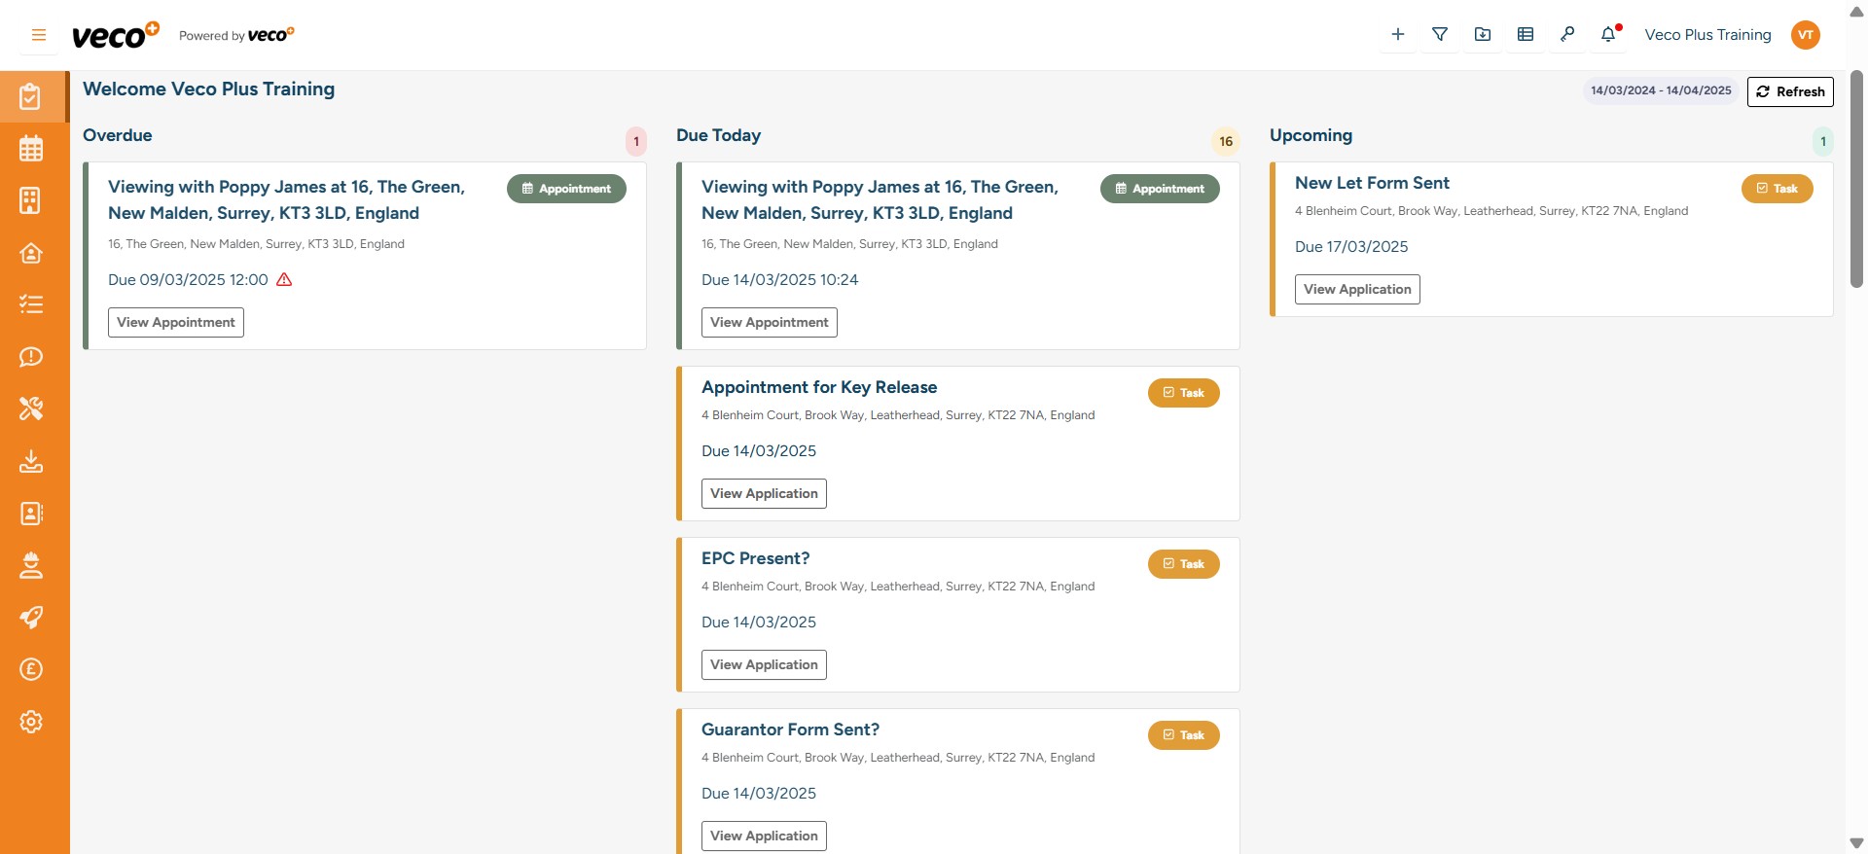The width and height of the screenshot is (1868, 854).
Task: Open the rocket sidebar icon
Action: click(x=31, y=618)
